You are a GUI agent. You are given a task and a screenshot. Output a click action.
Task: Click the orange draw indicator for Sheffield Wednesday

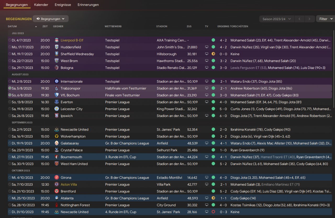213,54
